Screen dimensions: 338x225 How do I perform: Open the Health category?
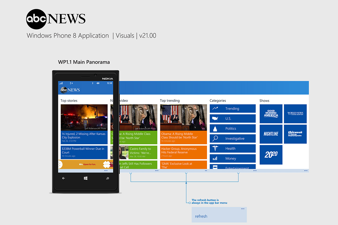tap(233, 149)
